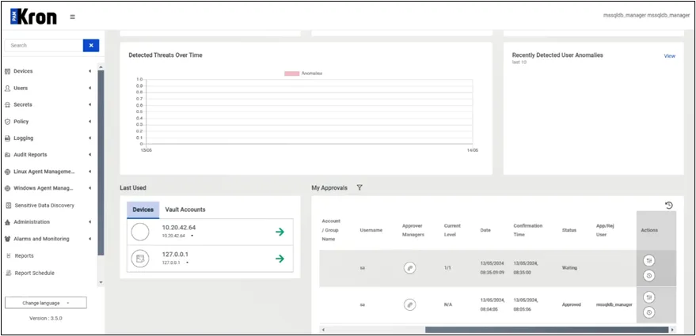The height and width of the screenshot is (336, 696).
Task: Toggle the Anomalies legend swatch in chart
Action: point(291,74)
